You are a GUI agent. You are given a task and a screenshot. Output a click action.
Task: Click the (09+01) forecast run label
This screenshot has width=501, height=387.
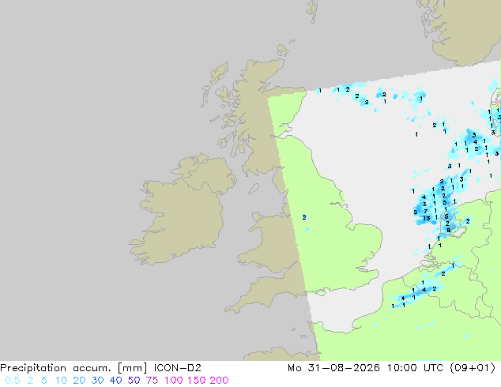[473, 368]
